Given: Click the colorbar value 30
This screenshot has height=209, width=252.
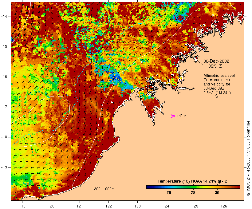Looking at the screenshot, I should click(x=217, y=192).
